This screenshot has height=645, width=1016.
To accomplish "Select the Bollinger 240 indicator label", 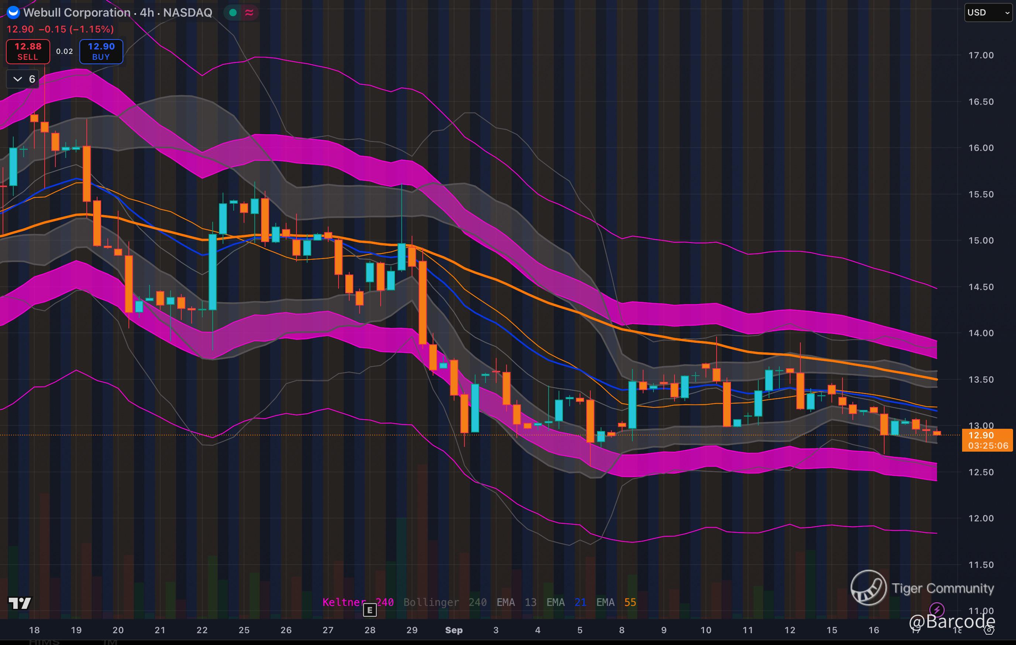I will [x=445, y=602].
